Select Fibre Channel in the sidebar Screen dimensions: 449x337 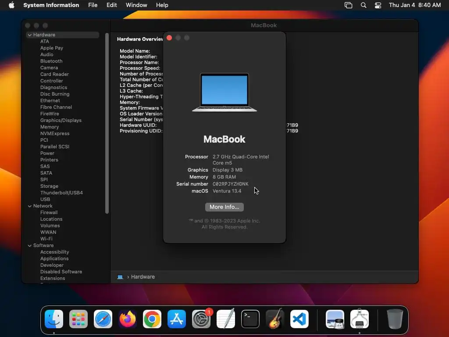56,107
